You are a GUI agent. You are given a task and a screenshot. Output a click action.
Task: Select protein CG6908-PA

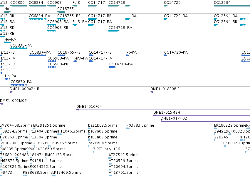(x=52, y=61)
